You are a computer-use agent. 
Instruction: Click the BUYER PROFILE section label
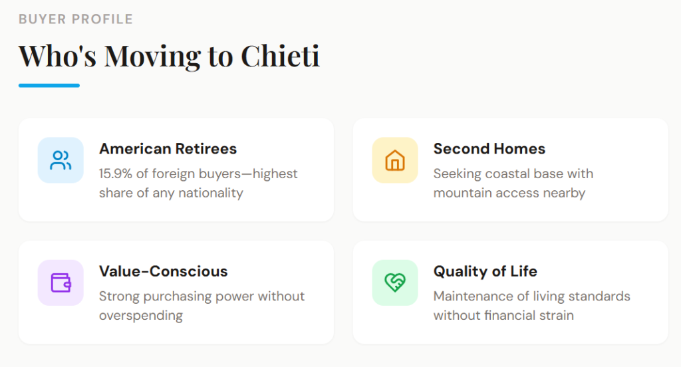coord(76,19)
